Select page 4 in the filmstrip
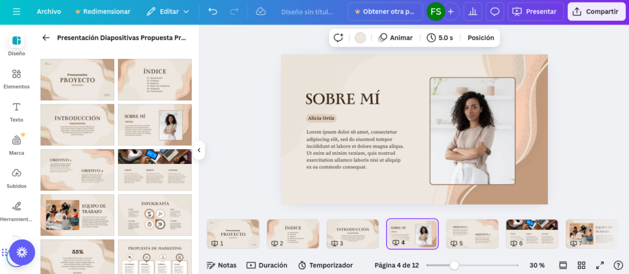The width and height of the screenshot is (629, 274). 412,234
